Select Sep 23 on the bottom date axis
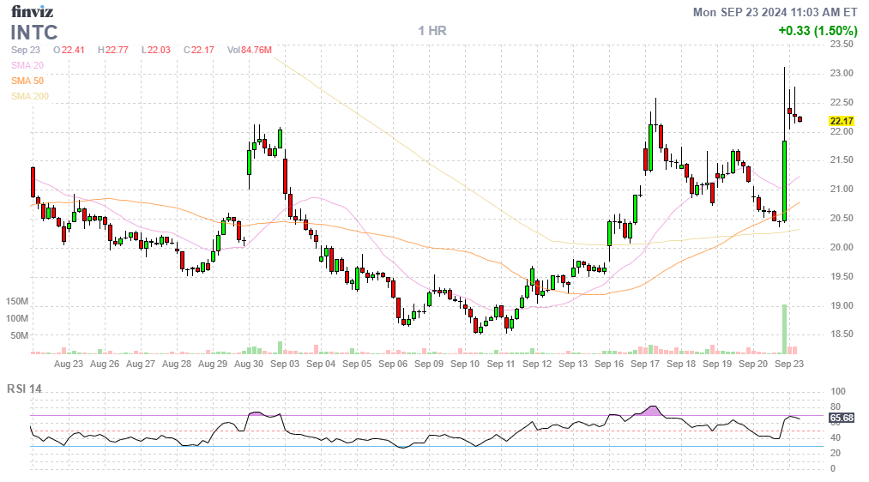Image resolution: width=869 pixels, height=482 pixels. point(788,364)
